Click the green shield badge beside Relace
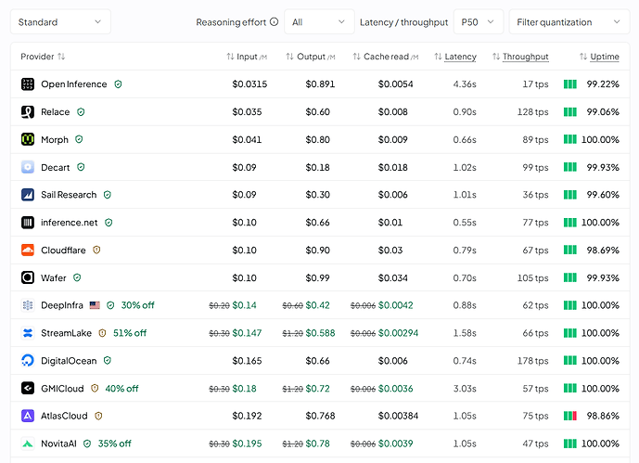The image size is (639, 463). (x=81, y=111)
